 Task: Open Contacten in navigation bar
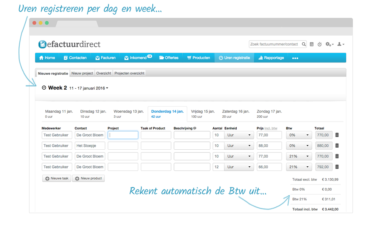click(75, 58)
